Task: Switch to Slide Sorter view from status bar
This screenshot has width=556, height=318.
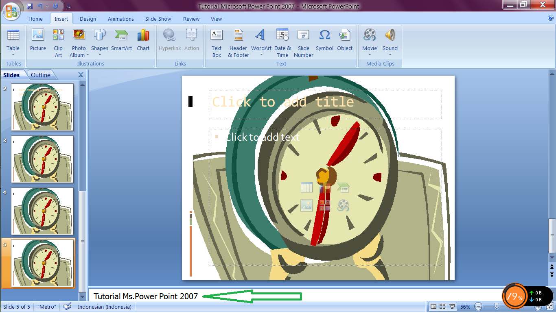Action: tap(443, 307)
